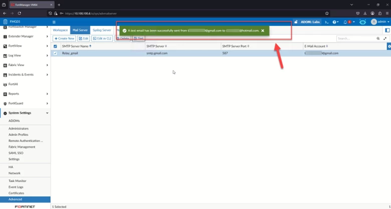Switch to the Workspace tab
Viewport: 391px width, 209px height.
click(60, 30)
